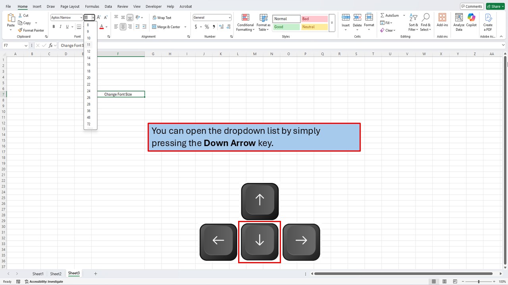Screen dimensions: 508x285
Task: Click Create a PDF icon
Action: (x=488, y=22)
